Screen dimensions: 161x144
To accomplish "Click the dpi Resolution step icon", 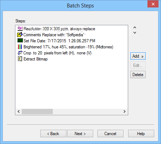I will pos(20,28).
